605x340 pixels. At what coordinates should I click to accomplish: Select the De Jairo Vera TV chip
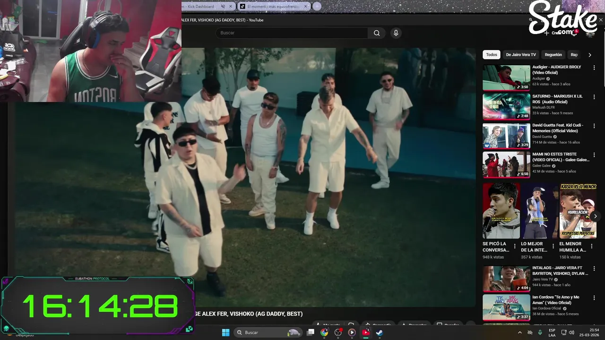click(x=521, y=55)
